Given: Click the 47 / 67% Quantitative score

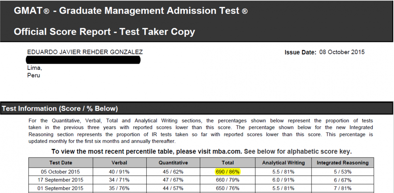Looking at the screenshot, I should click(173, 180).
